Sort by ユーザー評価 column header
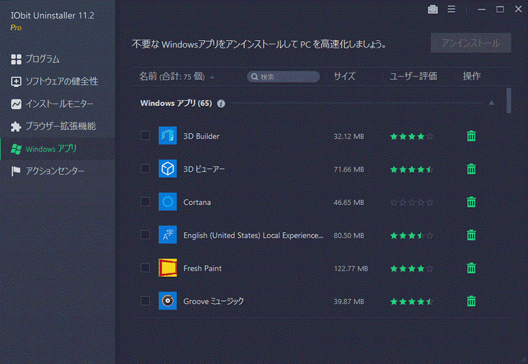Viewport: 528px width, 364px height. click(x=413, y=76)
